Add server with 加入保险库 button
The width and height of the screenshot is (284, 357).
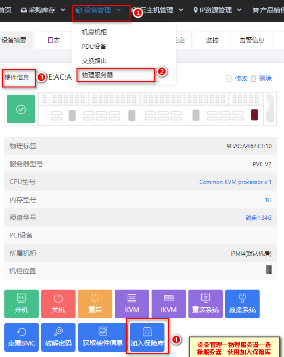147,337
